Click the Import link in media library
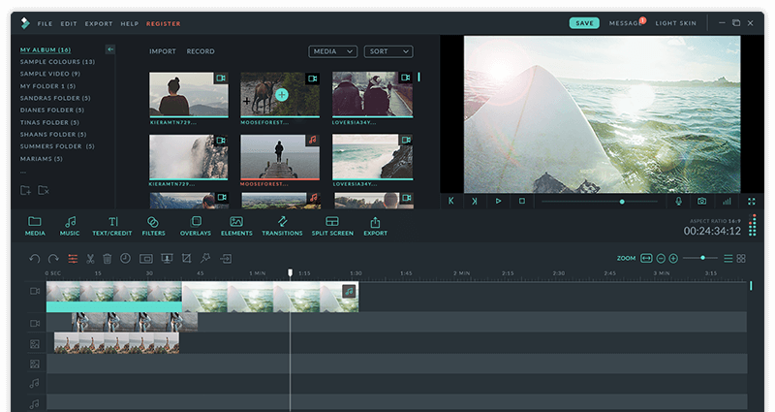The width and height of the screenshot is (775, 412). [x=163, y=51]
